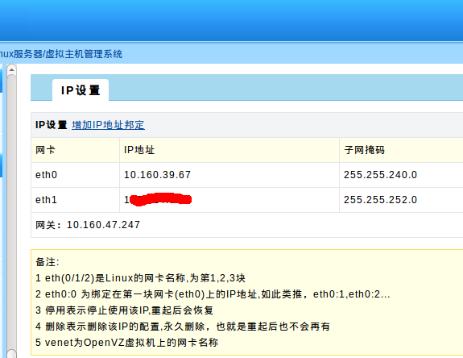Click the IP设置 section heading label
This screenshot has height=358, width=463.
[x=51, y=125]
